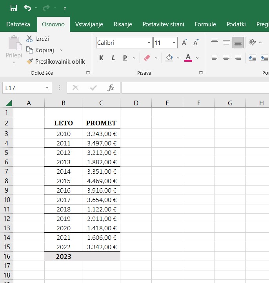Click the formula bar Cancel X icon
Viewport: 269px width, 283px height.
point(75,88)
